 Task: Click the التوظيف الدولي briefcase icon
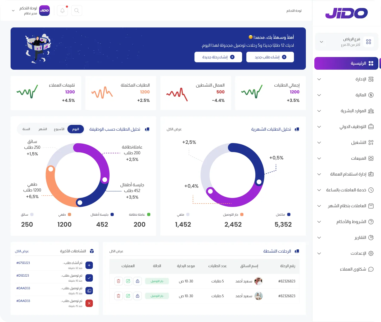point(371,127)
